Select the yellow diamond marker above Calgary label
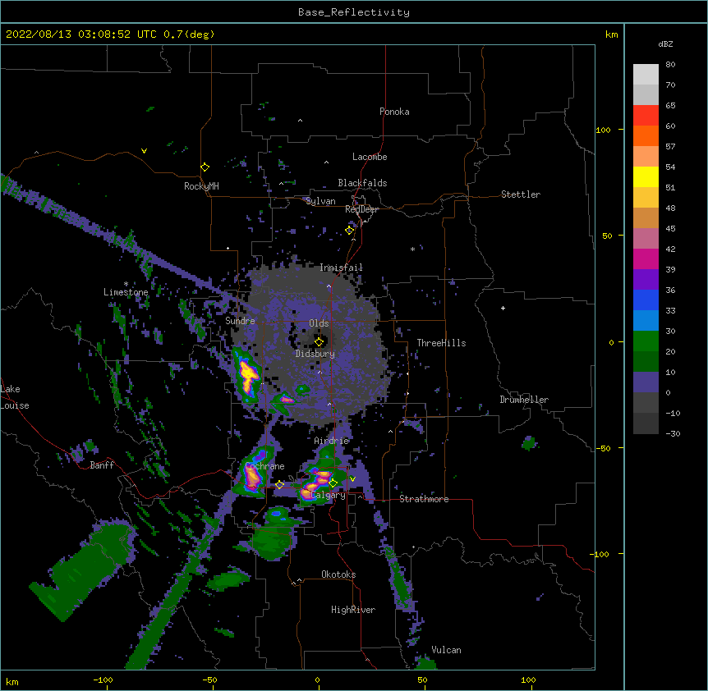This screenshot has width=708, height=691. point(333,483)
